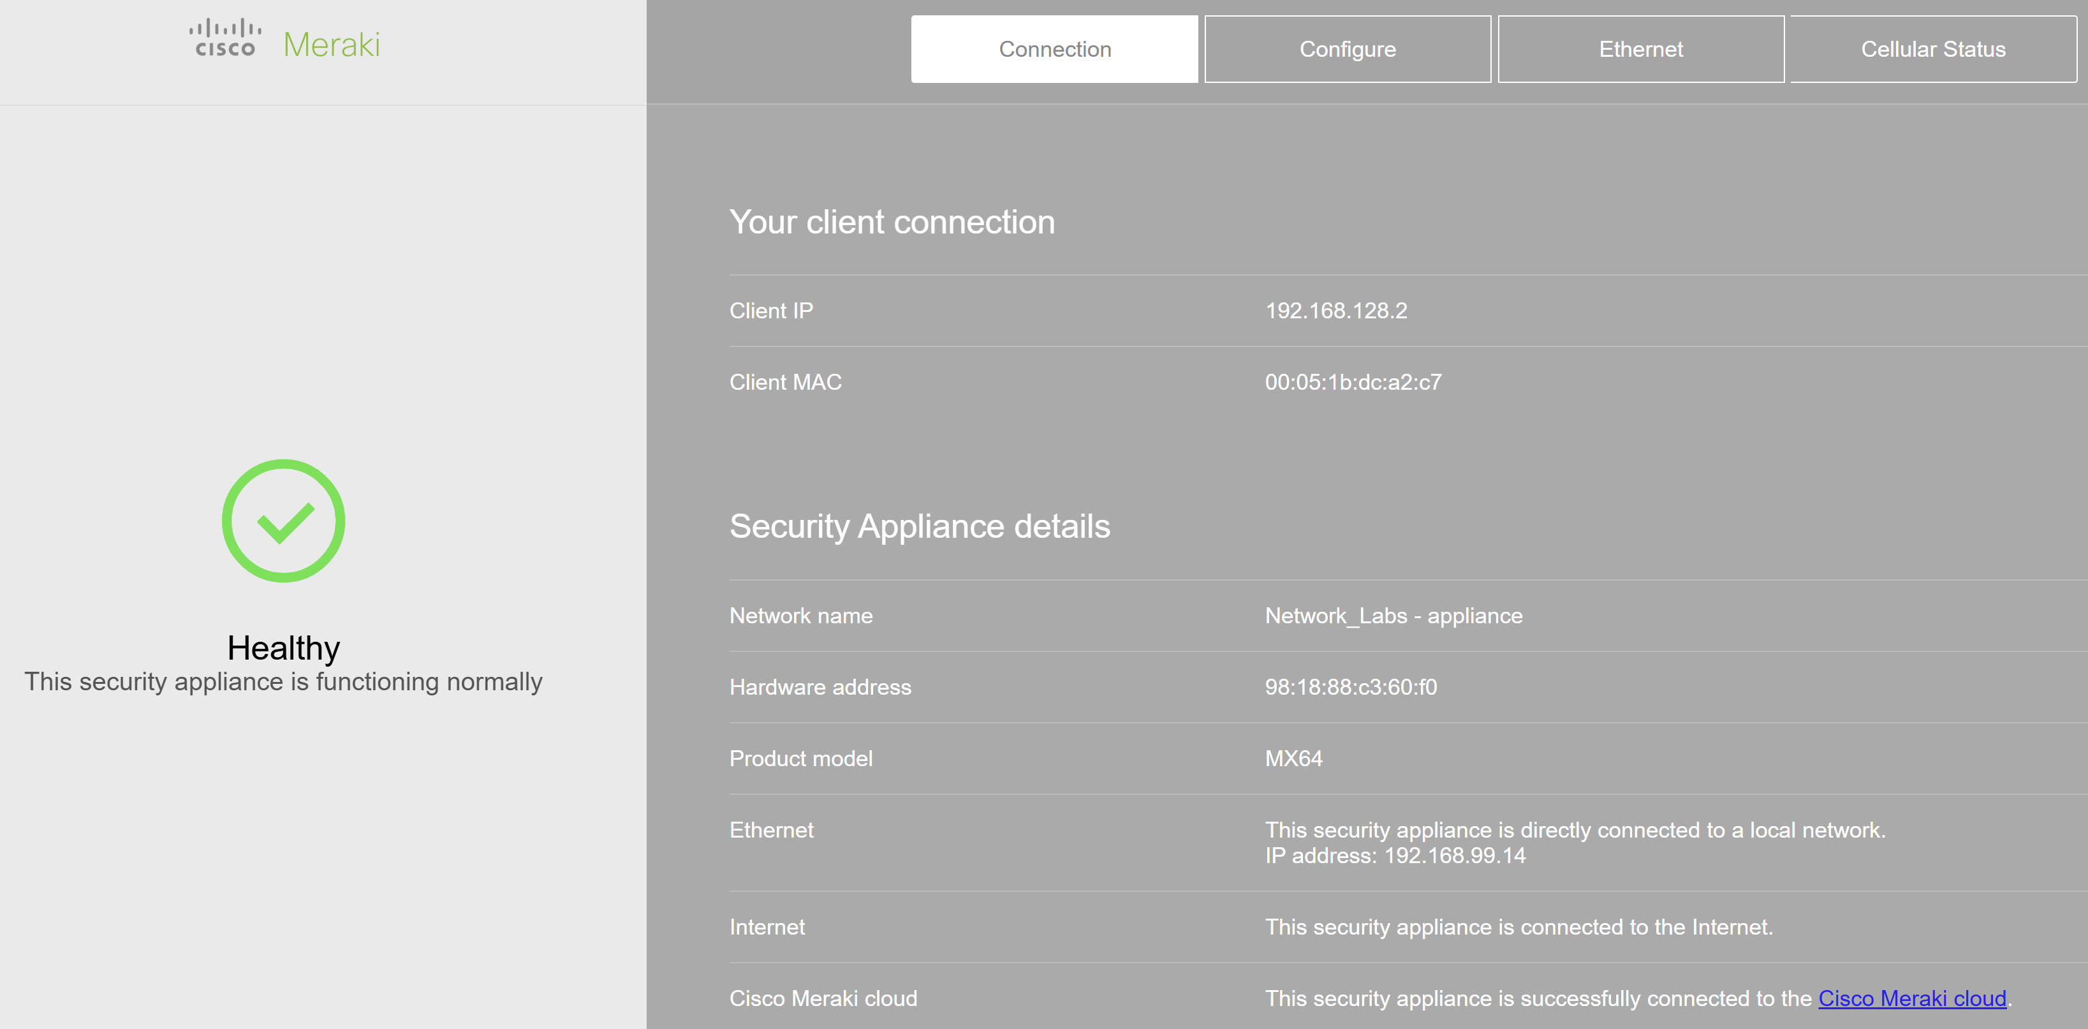This screenshot has width=2088, height=1029.
Task: Open the Connection tab
Action: pyautogui.click(x=1054, y=48)
